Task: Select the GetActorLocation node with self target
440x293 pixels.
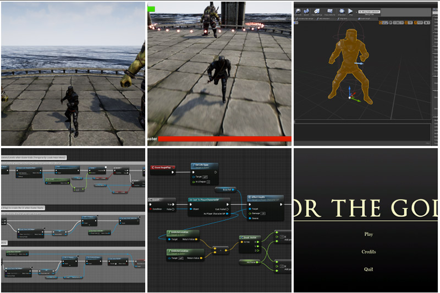Action: pyautogui.click(x=185, y=254)
